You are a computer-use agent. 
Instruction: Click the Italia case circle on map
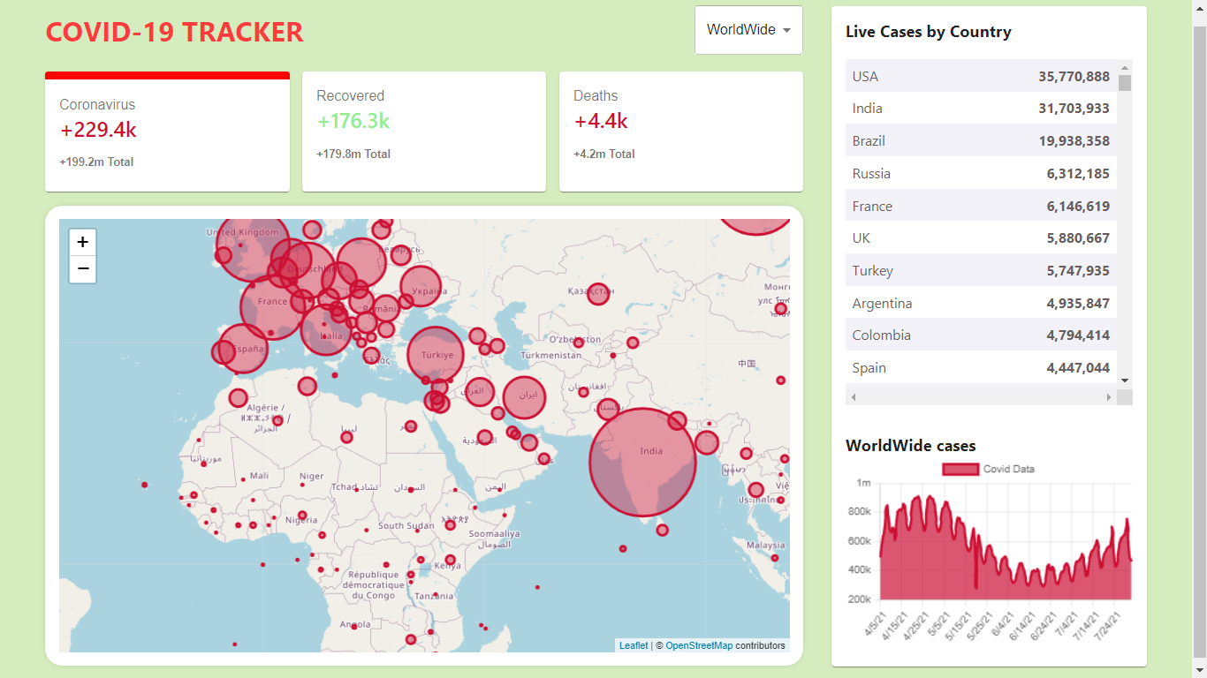pos(326,328)
